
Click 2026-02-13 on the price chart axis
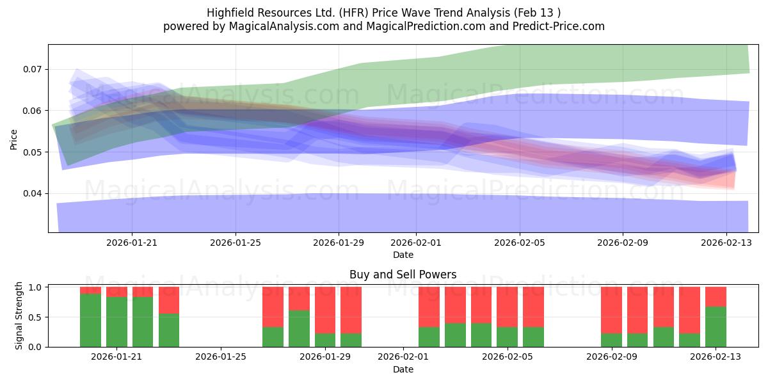tap(726, 243)
